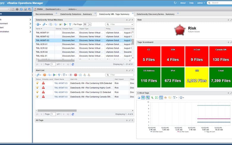Click the red X cancel alert icon
The image size is (232, 145).
coord(76,75)
